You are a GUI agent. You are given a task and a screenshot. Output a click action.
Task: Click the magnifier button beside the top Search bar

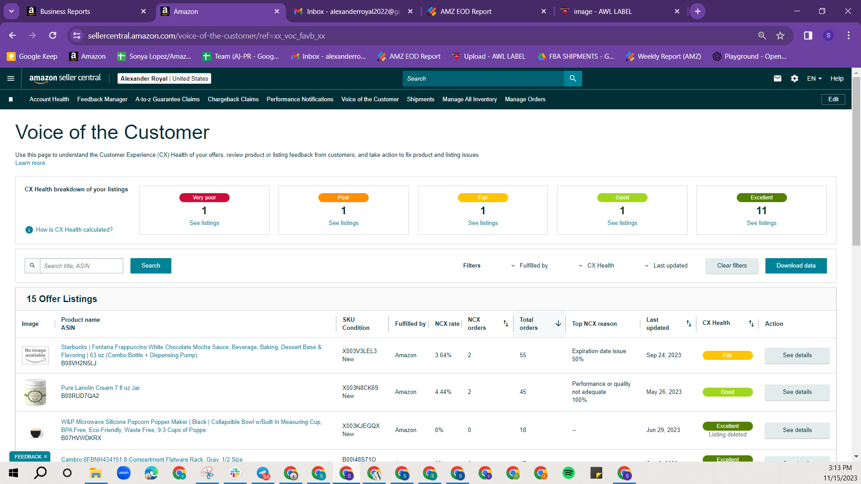point(573,78)
